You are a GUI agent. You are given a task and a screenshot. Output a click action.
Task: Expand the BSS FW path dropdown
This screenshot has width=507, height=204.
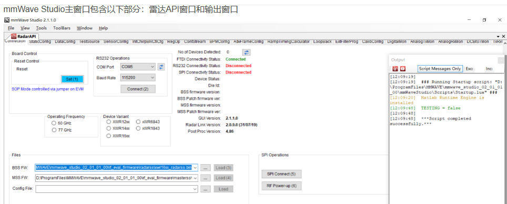(195, 168)
